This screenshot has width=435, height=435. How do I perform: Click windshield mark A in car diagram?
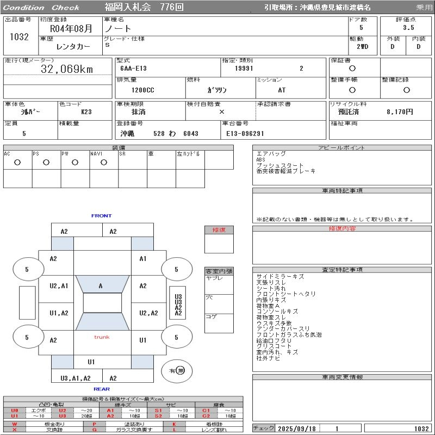pos(101,286)
